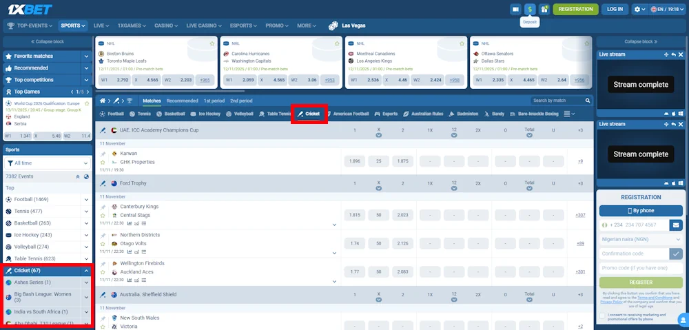Select the Football icon in sports bar

103,114
